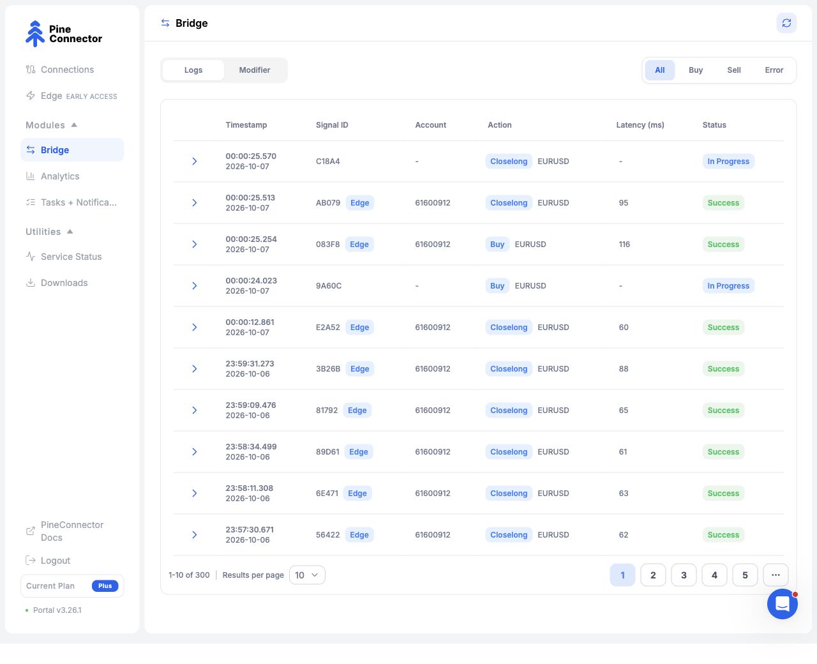Screen dimensions: 817x664
Task: Select the All filter
Action: 660,70
